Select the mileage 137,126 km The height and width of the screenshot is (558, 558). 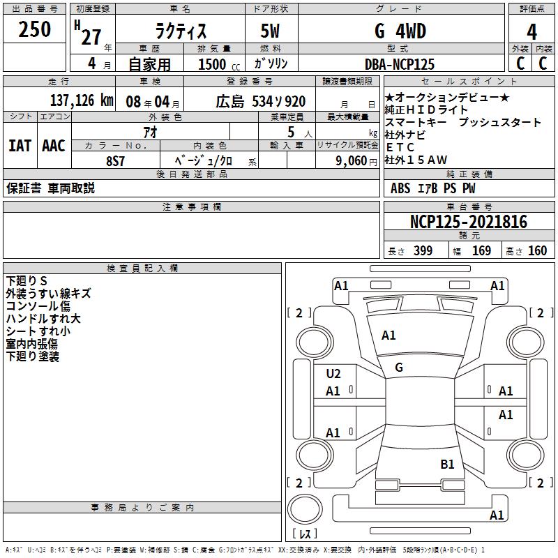[82, 100]
